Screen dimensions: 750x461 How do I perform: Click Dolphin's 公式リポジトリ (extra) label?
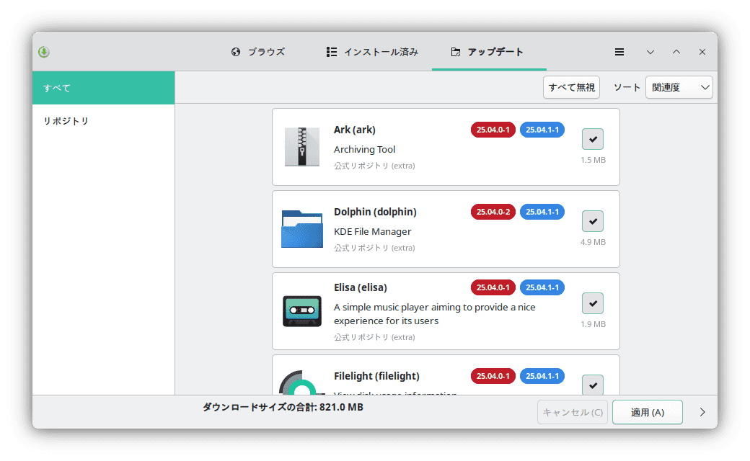[374, 248]
